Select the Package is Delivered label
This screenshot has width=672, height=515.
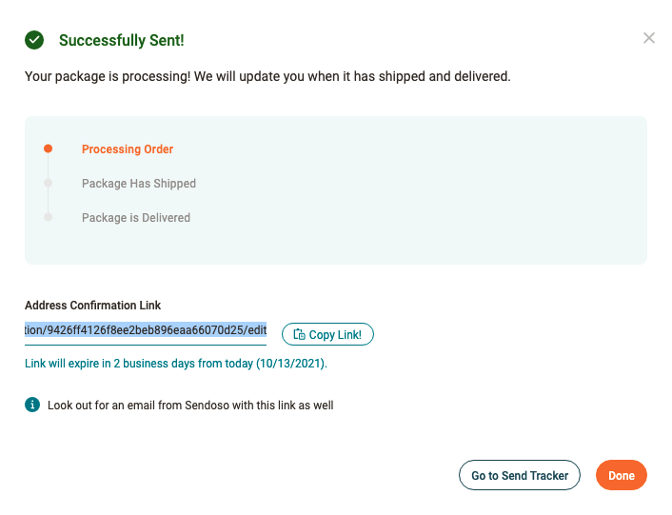(136, 218)
